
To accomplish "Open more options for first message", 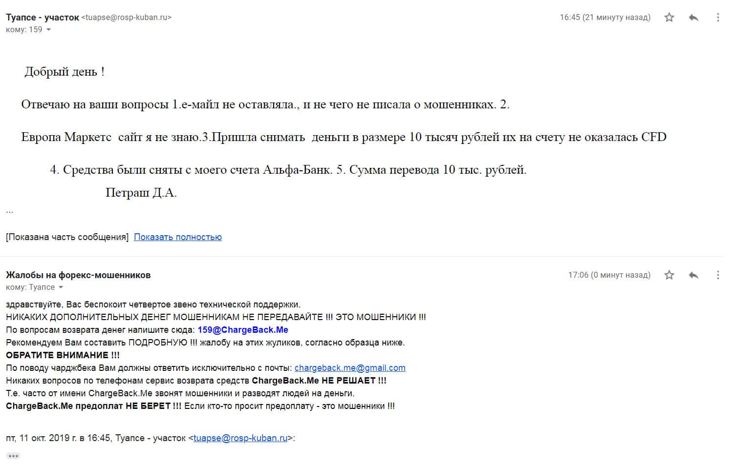I will coord(717,18).
